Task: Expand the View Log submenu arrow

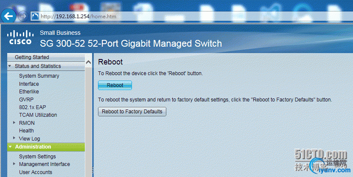Action: tap(14, 138)
